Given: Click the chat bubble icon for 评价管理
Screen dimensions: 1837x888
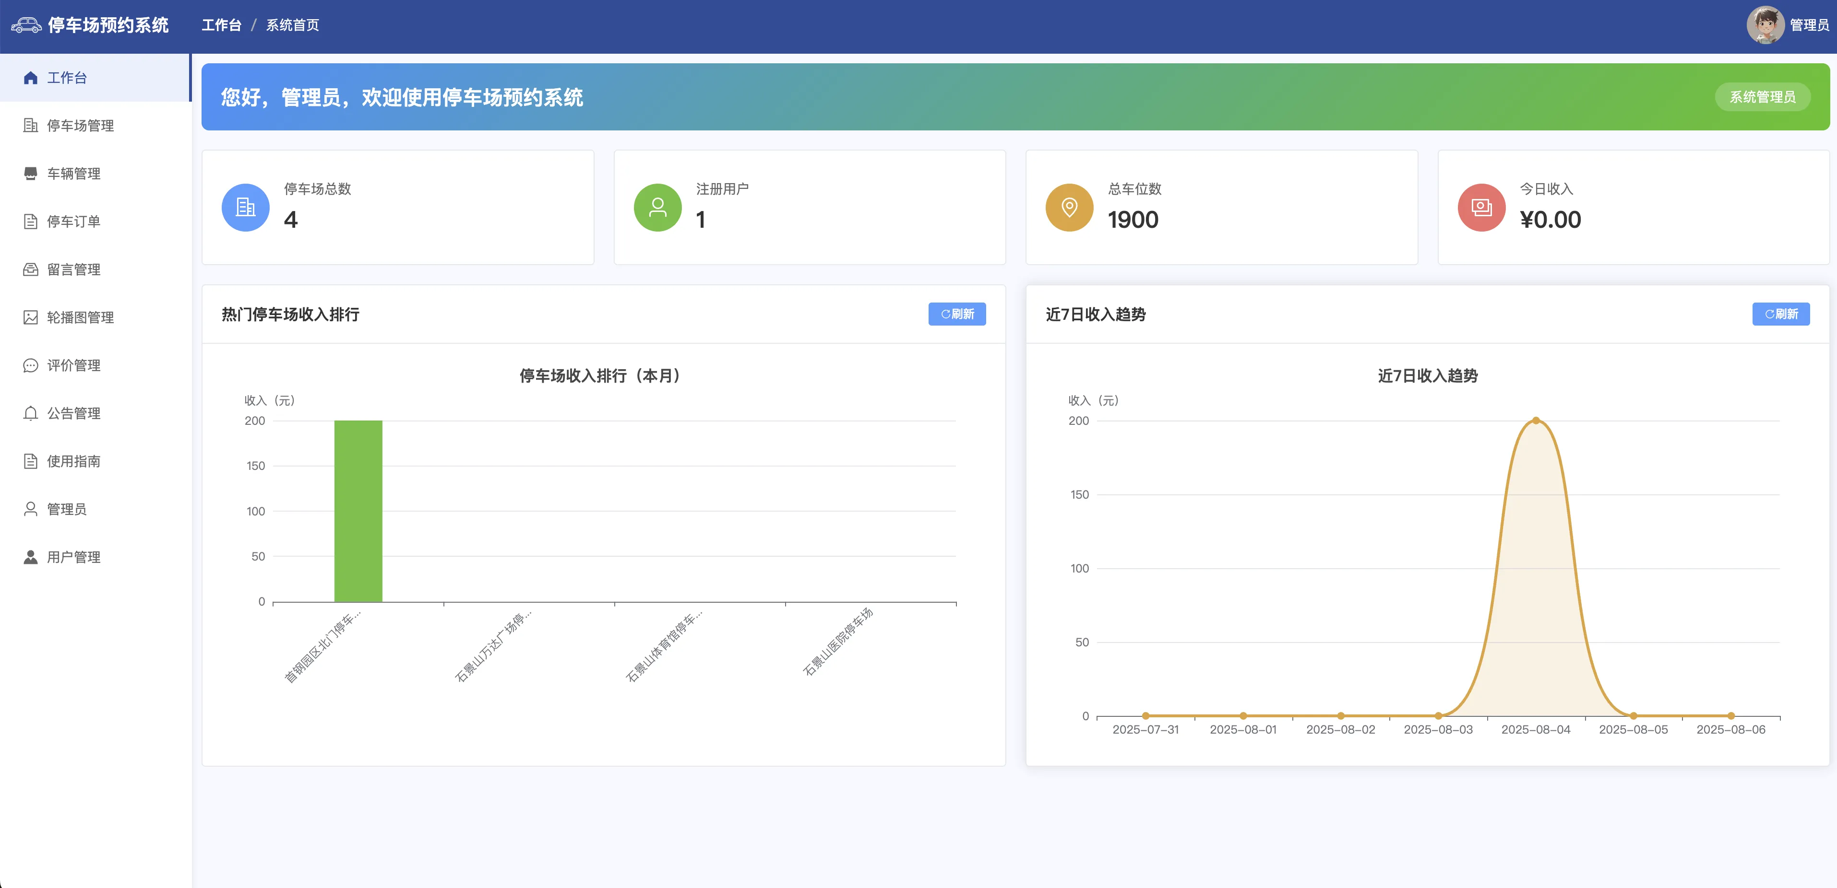Looking at the screenshot, I should (x=30, y=365).
